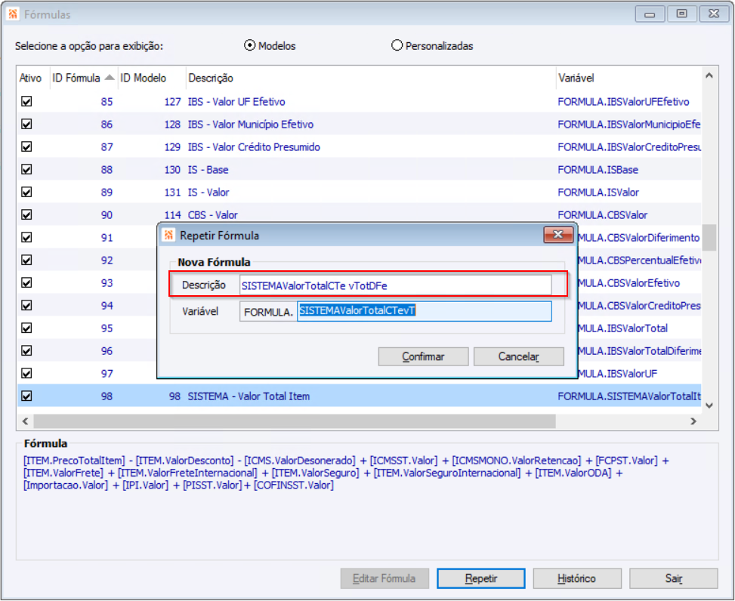Screen dimensions: 735x601
Task: Close the Fórmulas window
Action: pyautogui.click(x=713, y=14)
